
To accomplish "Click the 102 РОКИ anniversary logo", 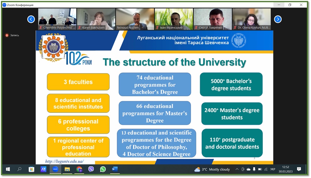I will (78, 58).
